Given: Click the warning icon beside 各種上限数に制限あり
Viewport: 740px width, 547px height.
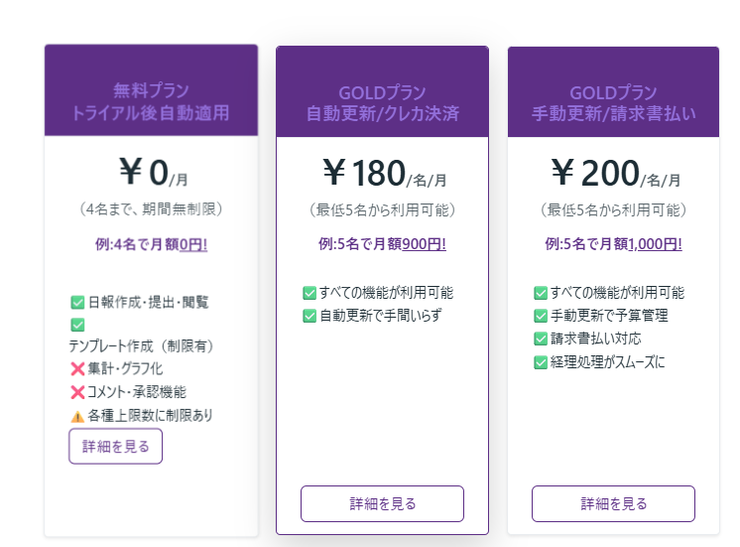Looking at the screenshot, I should (77, 415).
